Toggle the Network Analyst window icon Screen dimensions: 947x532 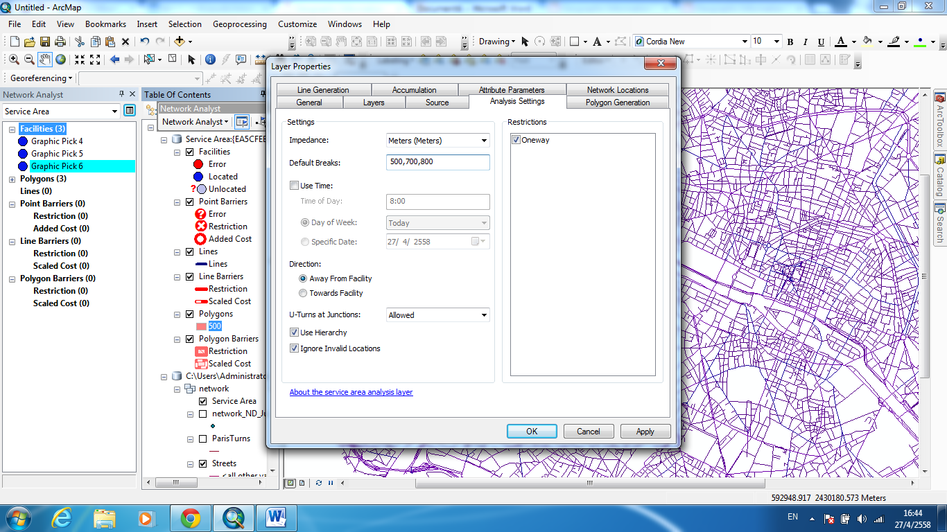coord(241,122)
